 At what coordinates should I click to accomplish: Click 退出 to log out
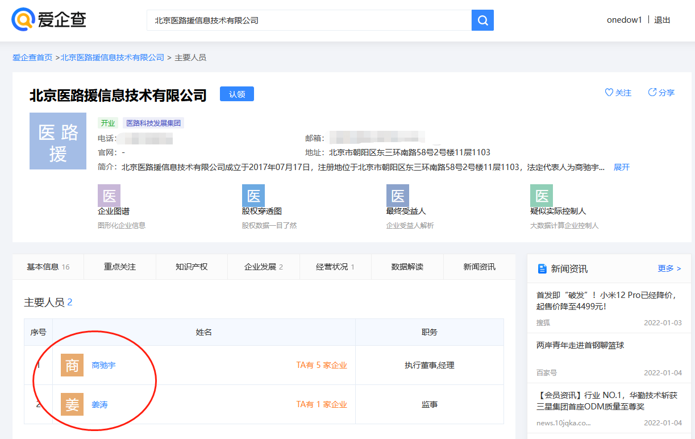coord(662,20)
